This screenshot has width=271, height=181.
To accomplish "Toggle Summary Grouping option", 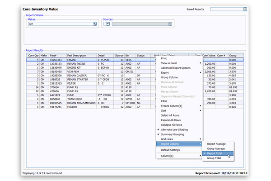I will pyautogui.click(x=173, y=134).
